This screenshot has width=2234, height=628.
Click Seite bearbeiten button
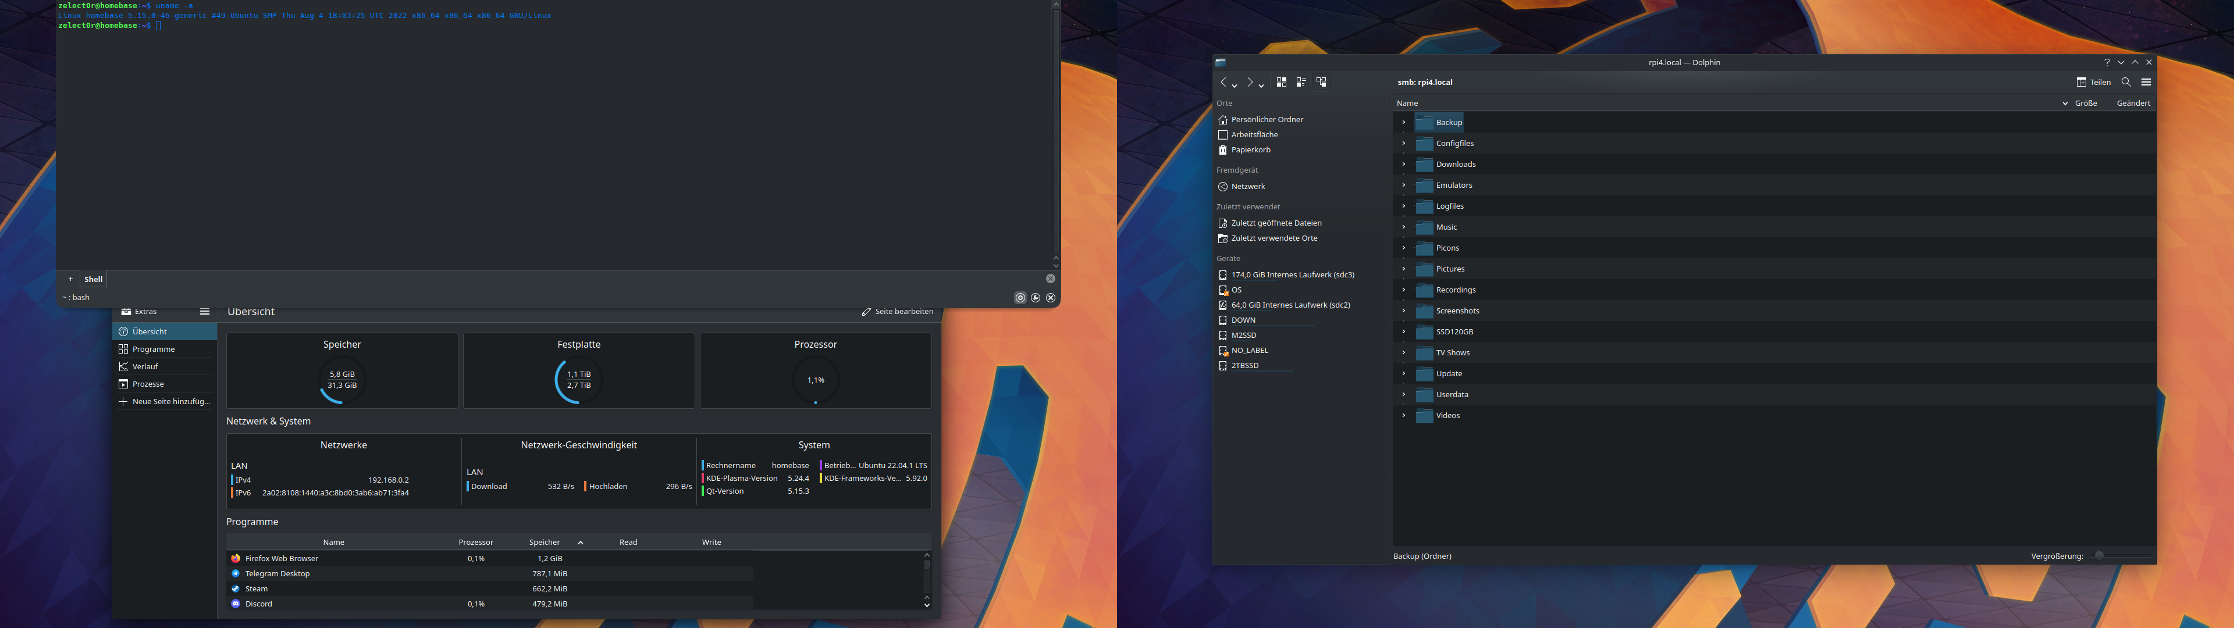pyautogui.click(x=897, y=312)
